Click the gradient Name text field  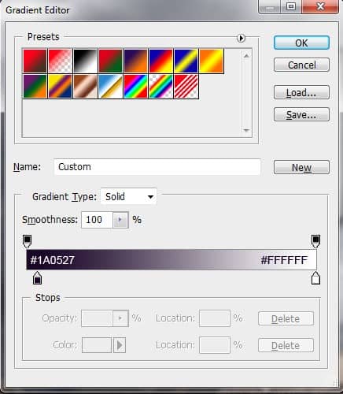point(157,167)
